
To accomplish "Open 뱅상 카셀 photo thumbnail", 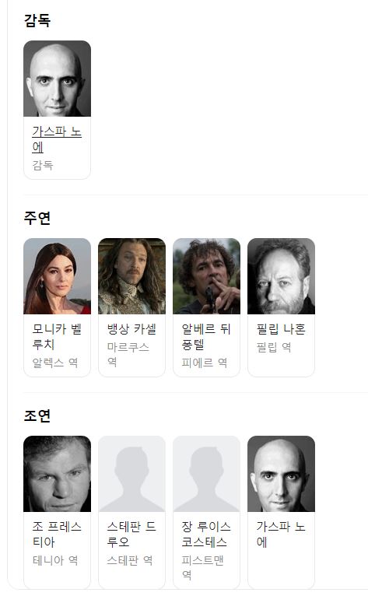I will 132,276.
